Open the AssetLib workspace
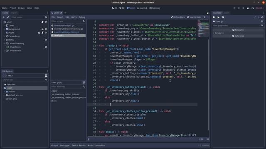 pyautogui.click(x=142, y=8)
